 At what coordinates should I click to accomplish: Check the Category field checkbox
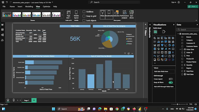tap(182, 40)
